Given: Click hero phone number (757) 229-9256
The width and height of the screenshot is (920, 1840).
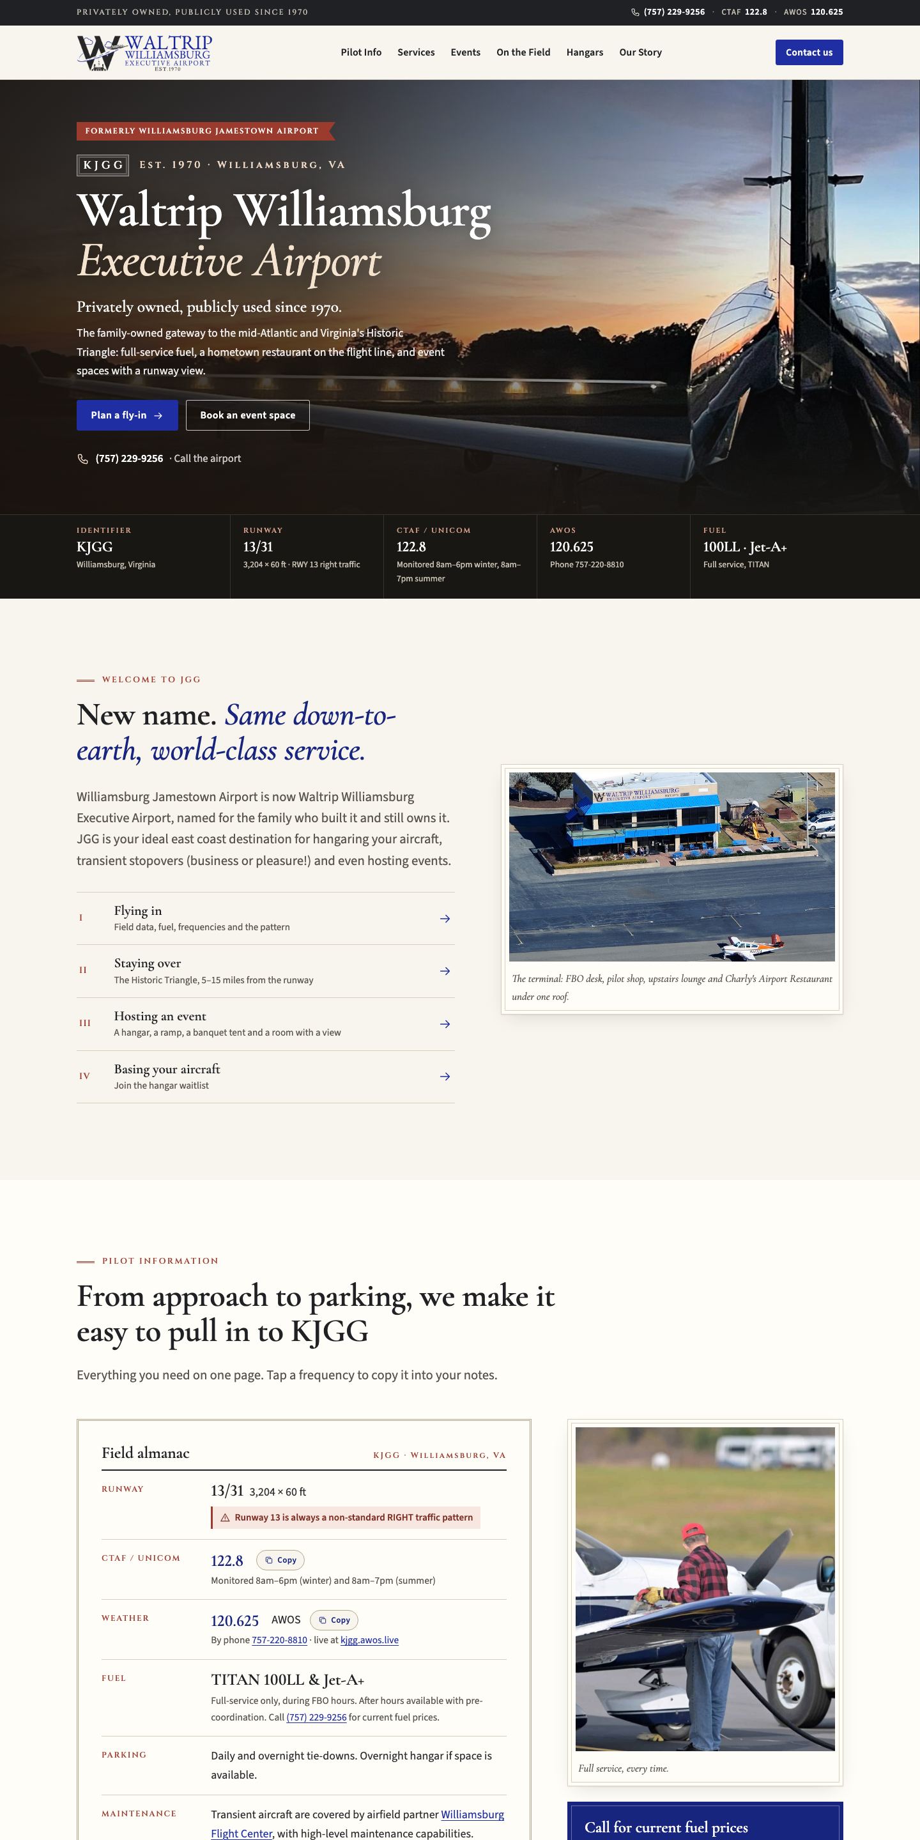Looking at the screenshot, I should point(129,459).
